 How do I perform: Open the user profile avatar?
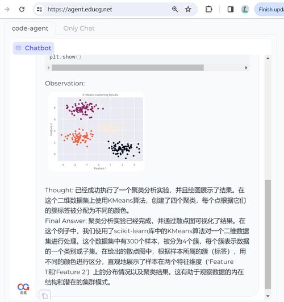tap(245, 9)
